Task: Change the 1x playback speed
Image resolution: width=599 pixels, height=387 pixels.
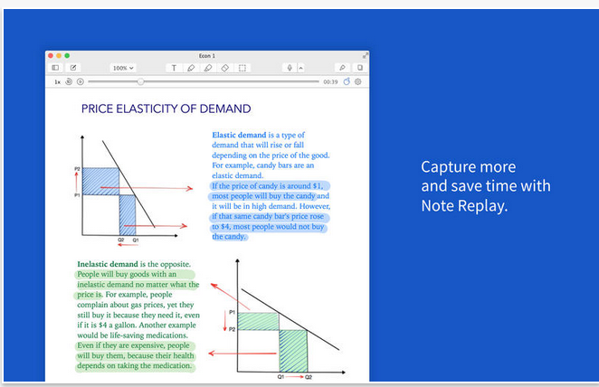Action: coord(57,81)
